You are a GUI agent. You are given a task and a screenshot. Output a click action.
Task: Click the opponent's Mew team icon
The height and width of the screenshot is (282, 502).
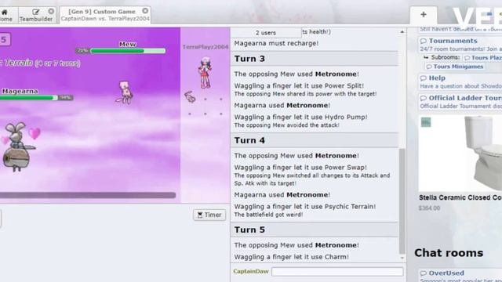click(x=190, y=96)
